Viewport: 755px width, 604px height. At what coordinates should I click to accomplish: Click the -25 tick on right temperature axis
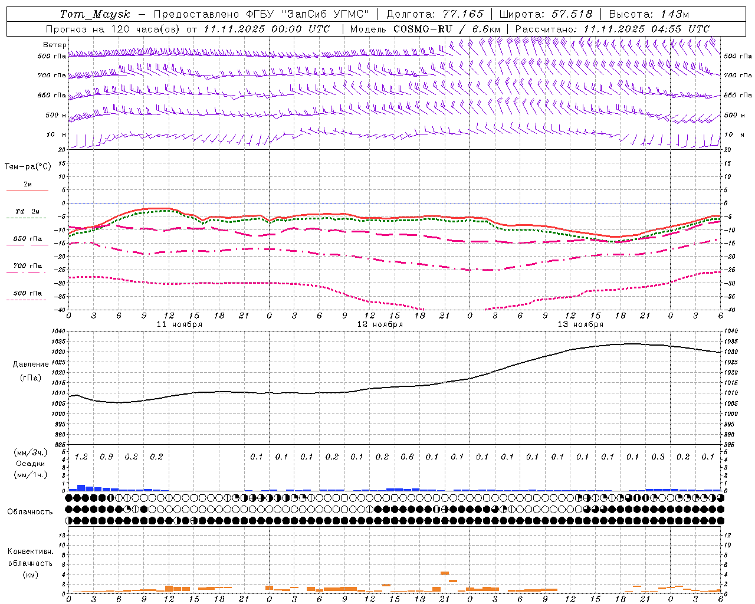coord(729,270)
